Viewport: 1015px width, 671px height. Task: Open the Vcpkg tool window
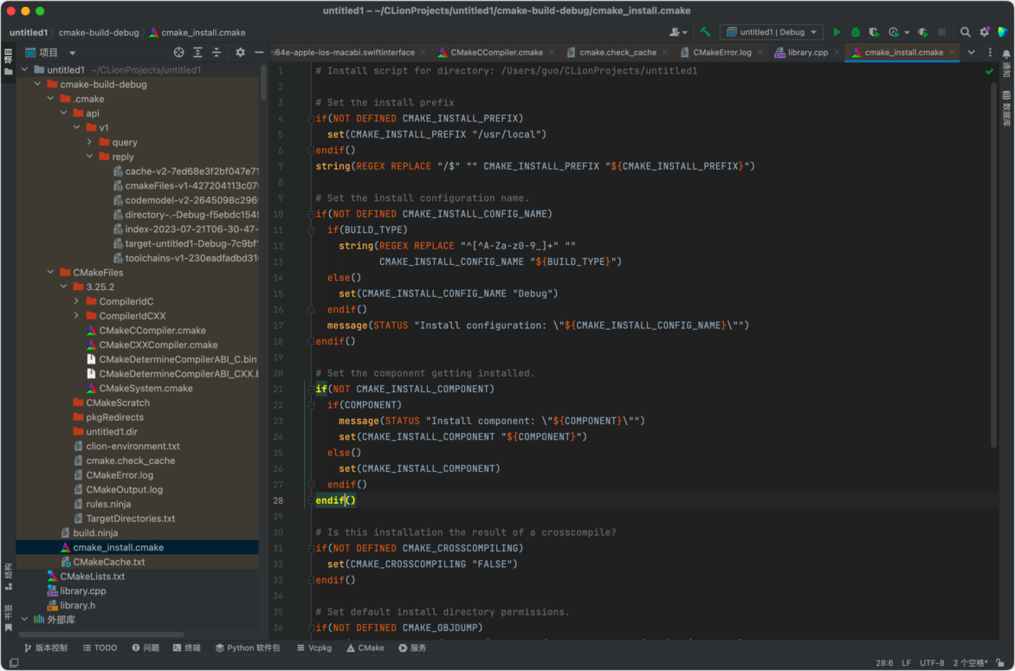[x=314, y=648]
